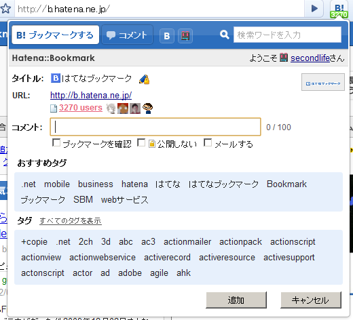Check the ブックマークを確認 checkbox
This screenshot has height=320, width=353.
point(56,142)
